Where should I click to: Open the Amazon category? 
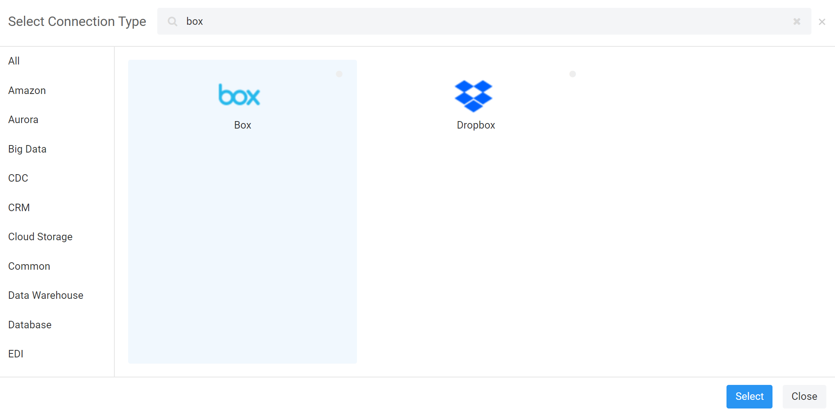click(27, 90)
